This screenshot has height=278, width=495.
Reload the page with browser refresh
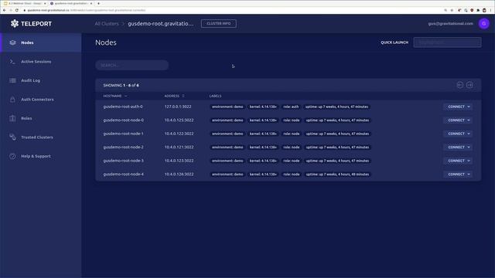point(17,10)
